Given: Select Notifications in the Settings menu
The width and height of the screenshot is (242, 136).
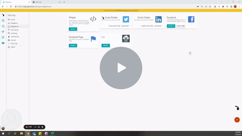Looking at the screenshot, I should [15, 37].
